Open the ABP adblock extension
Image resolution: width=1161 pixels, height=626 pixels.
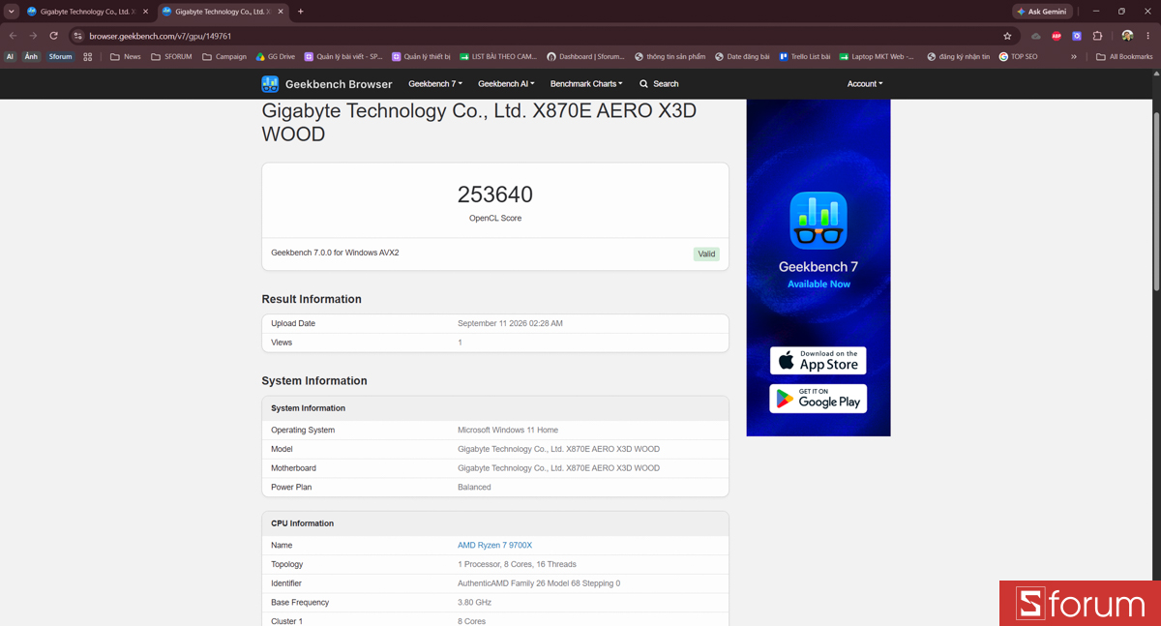click(1056, 36)
